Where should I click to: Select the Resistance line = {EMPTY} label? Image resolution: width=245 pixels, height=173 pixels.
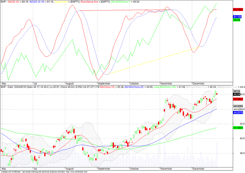coord(96,2)
